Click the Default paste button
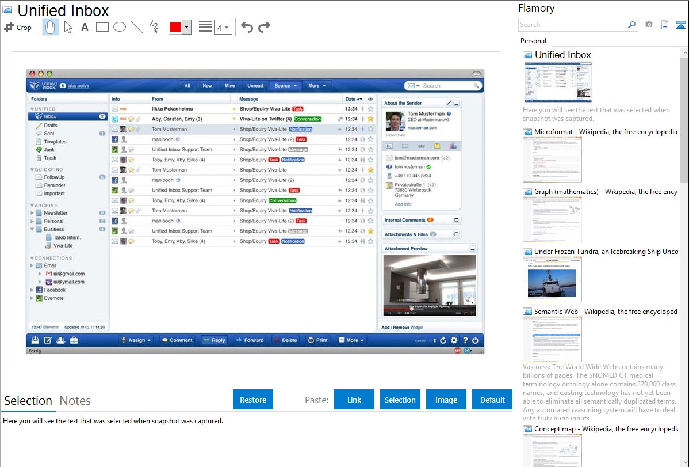Screen dimensions: 689x467 click(x=492, y=400)
